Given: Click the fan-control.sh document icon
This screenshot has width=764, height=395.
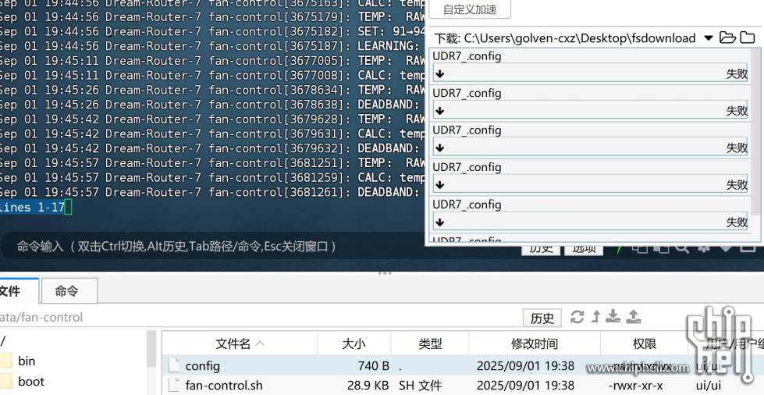Looking at the screenshot, I should 173,386.
